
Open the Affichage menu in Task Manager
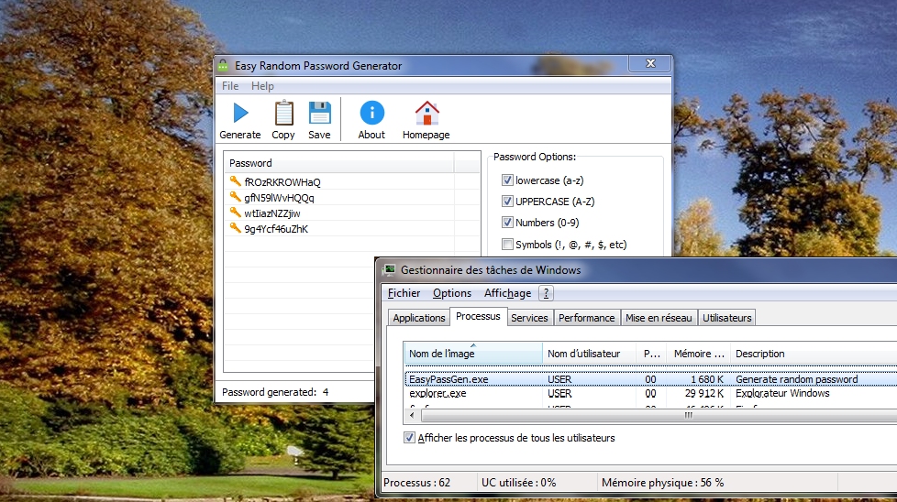click(x=507, y=293)
